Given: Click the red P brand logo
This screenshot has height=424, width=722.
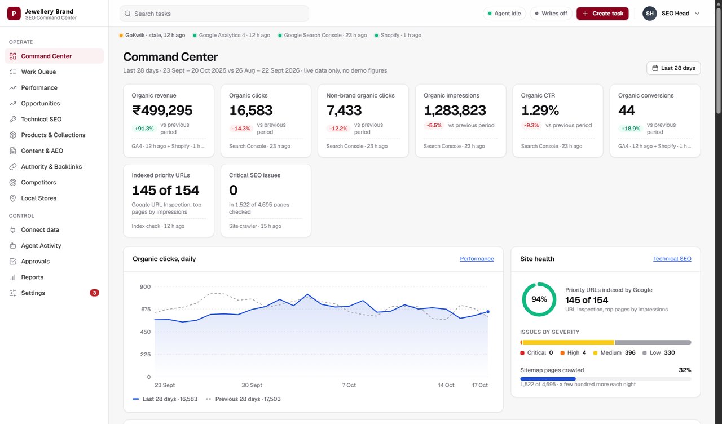Looking at the screenshot, I should 14,14.
